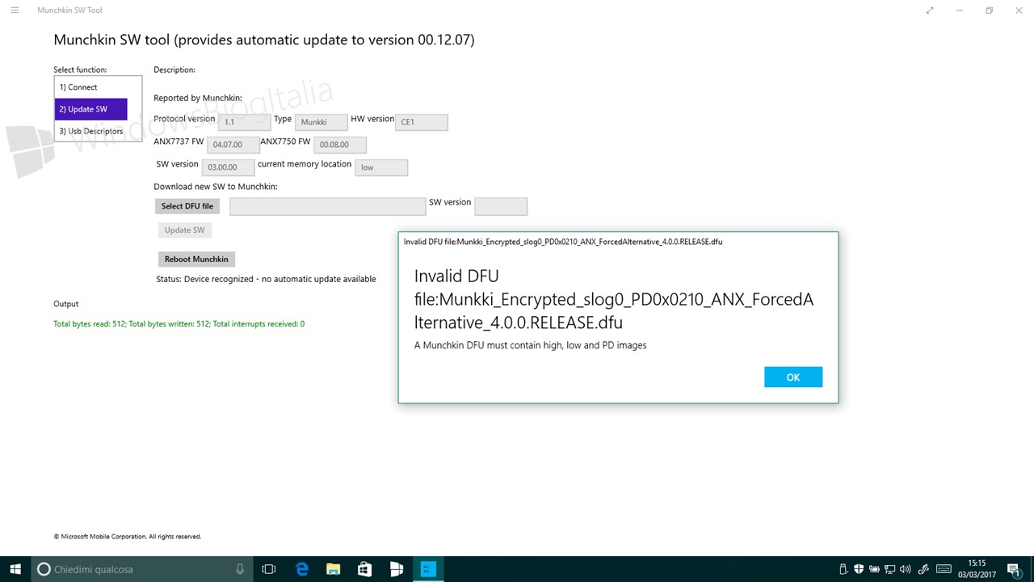Image resolution: width=1034 pixels, height=582 pixels.
Task: Click the white app icon after the Store icon
Action: point(396,569)
